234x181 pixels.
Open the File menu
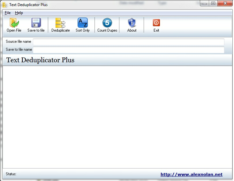tap(8, 13)
